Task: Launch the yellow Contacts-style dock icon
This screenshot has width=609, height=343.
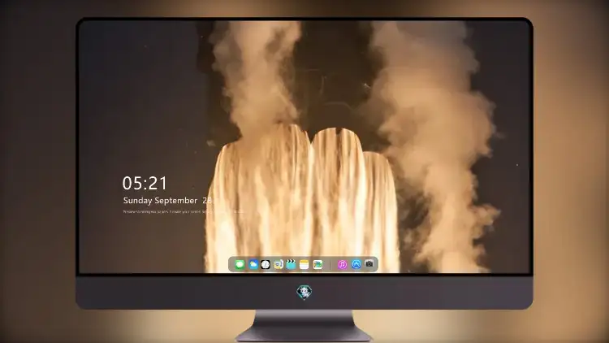Action: coord(278,264)
